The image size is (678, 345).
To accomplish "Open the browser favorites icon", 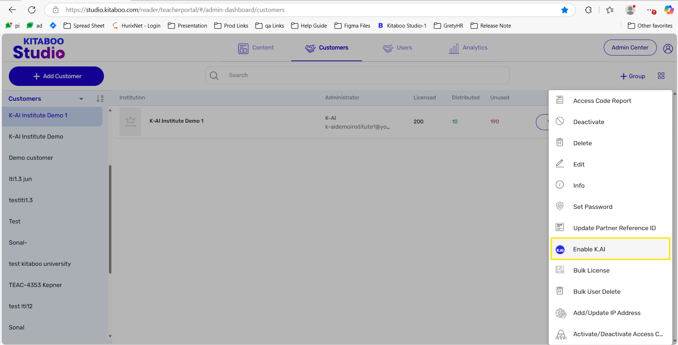I will click(x=610, y=10).
